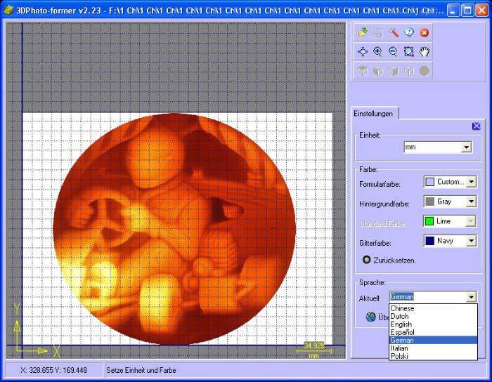Click the help question mark icon
Image resolution: width=492 pixels, height=382 pixels.
[x=409, y=32]
